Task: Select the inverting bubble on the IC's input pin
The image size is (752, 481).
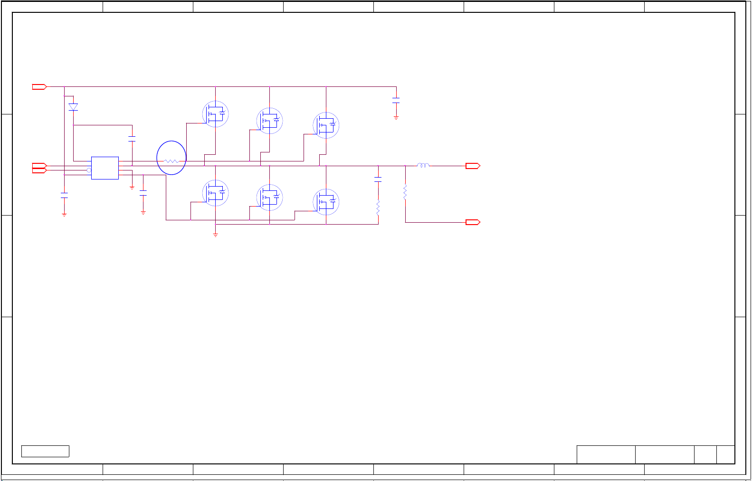Action: tap(89, 170)
